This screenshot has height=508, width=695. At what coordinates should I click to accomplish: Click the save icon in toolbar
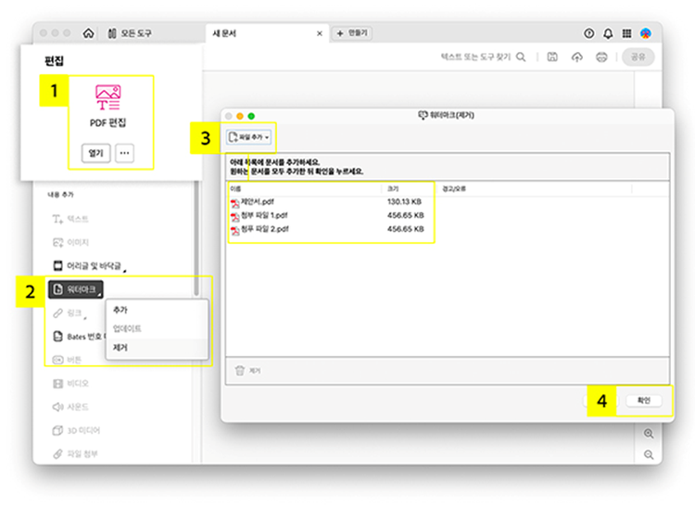(552, 57)
